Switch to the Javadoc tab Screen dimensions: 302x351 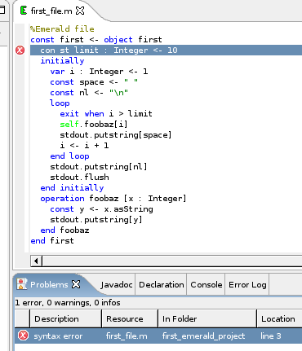(x=117, y=285)
